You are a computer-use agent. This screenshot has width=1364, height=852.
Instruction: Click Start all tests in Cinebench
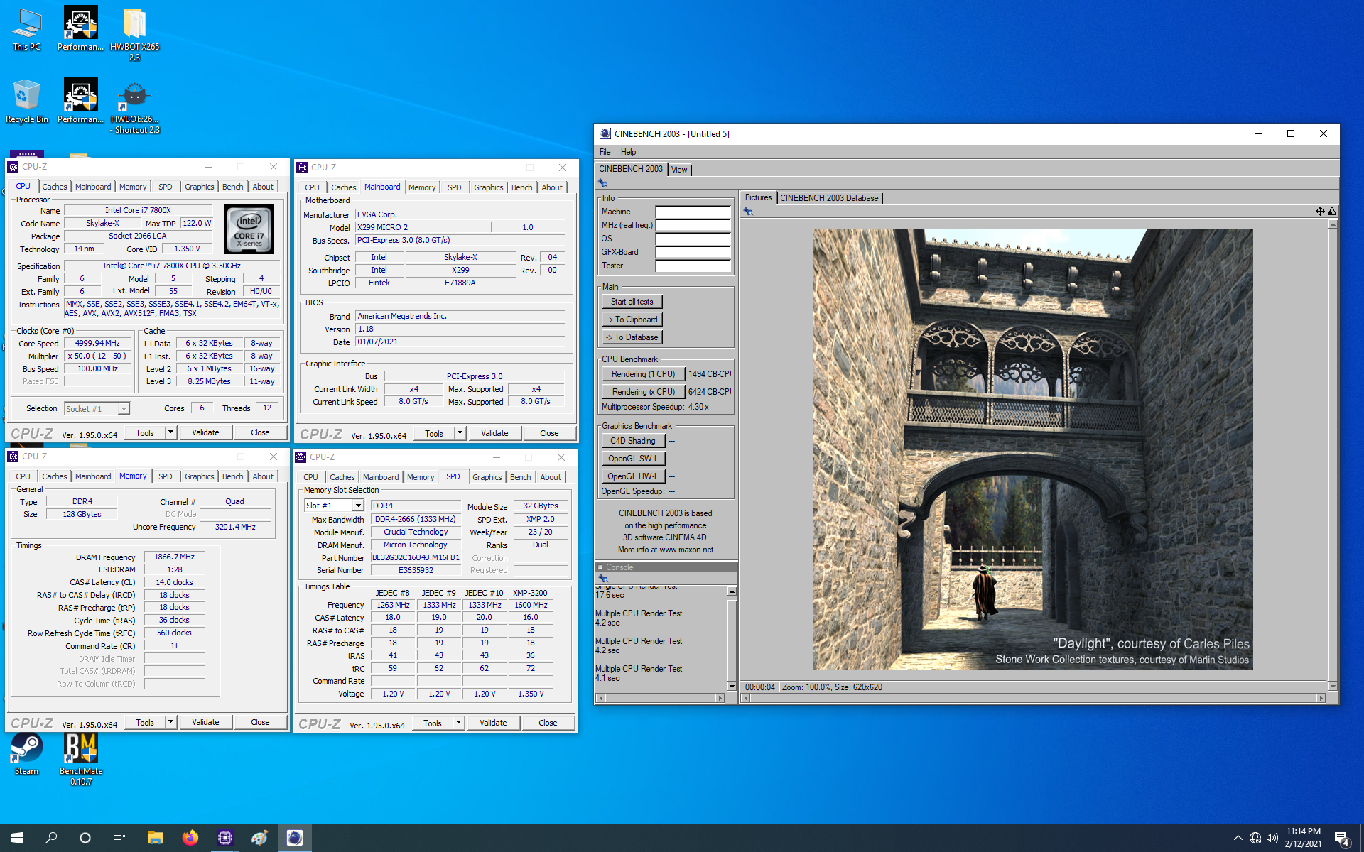click(632, 302)
